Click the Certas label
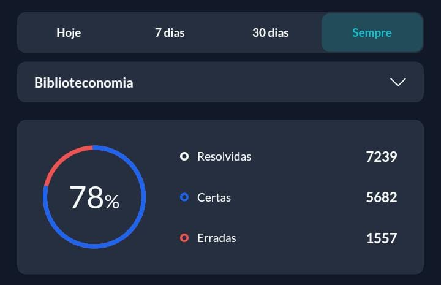The image size is (441, 285). (x=214, y=197)
